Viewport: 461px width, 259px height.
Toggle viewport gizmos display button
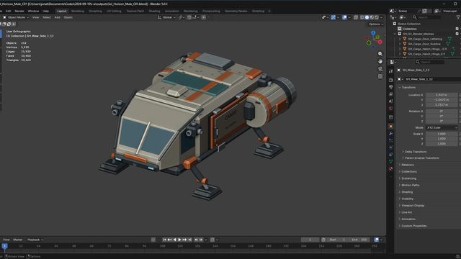tap(333, 17)
